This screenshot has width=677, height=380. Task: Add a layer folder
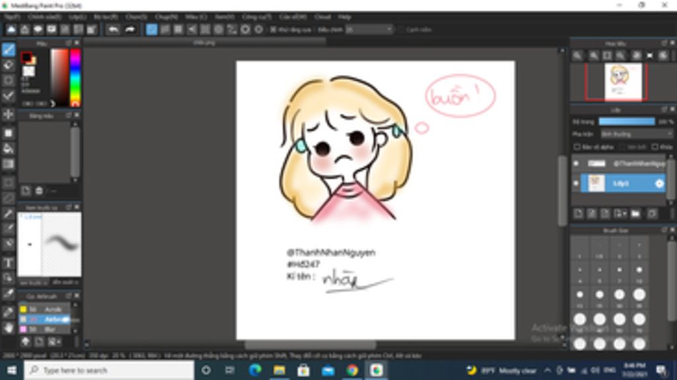[x=635, y=213]
